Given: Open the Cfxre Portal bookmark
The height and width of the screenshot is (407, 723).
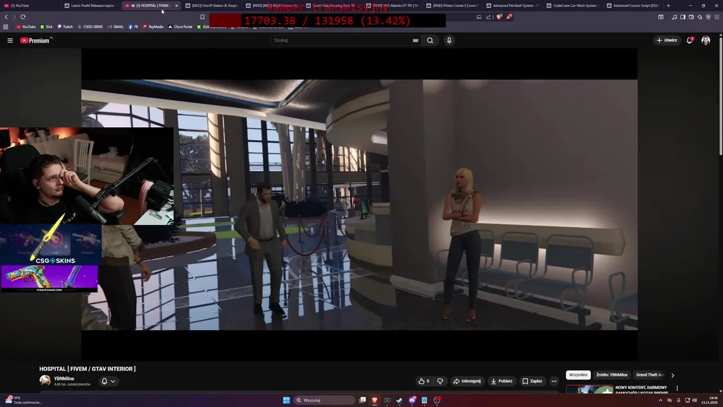Looking at the screenshot, I should click(x=180, y=27).
